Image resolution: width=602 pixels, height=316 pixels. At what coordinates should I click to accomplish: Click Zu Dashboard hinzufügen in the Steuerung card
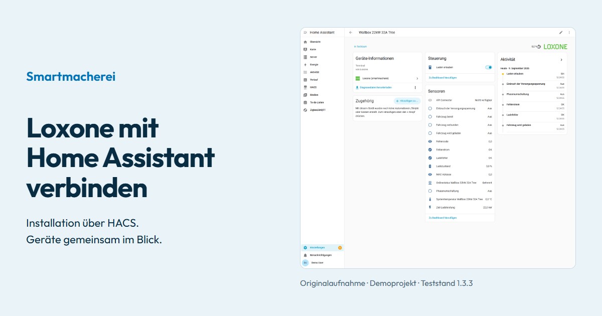click(442, 78)
